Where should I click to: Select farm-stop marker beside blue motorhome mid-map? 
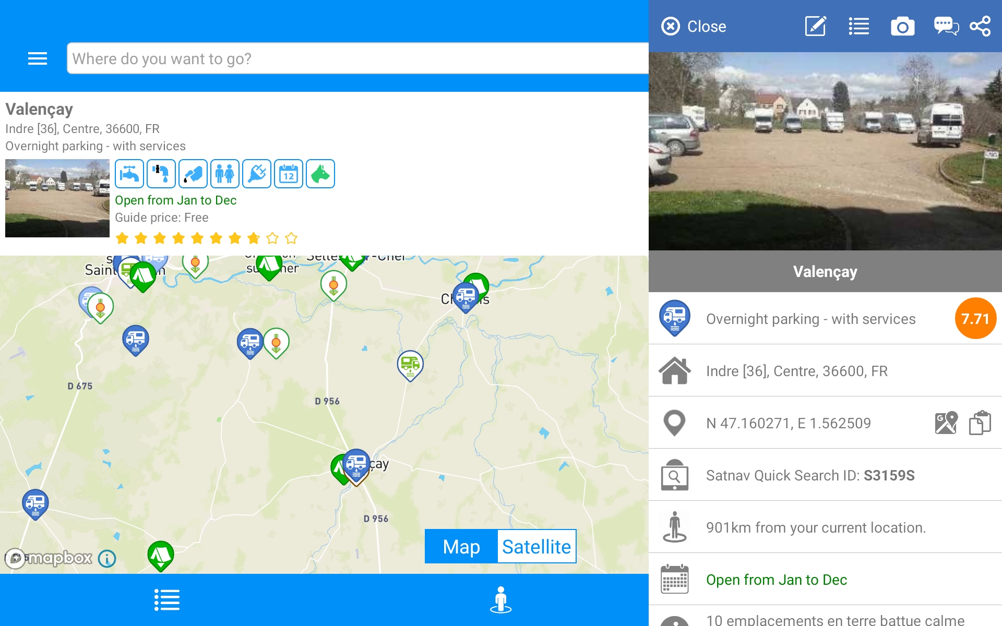coord(276,343)
